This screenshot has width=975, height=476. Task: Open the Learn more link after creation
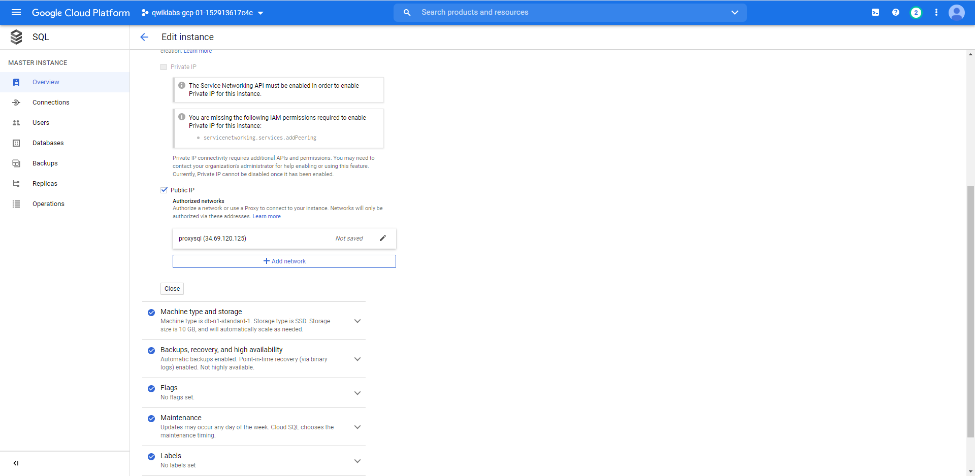coord(198,51)
